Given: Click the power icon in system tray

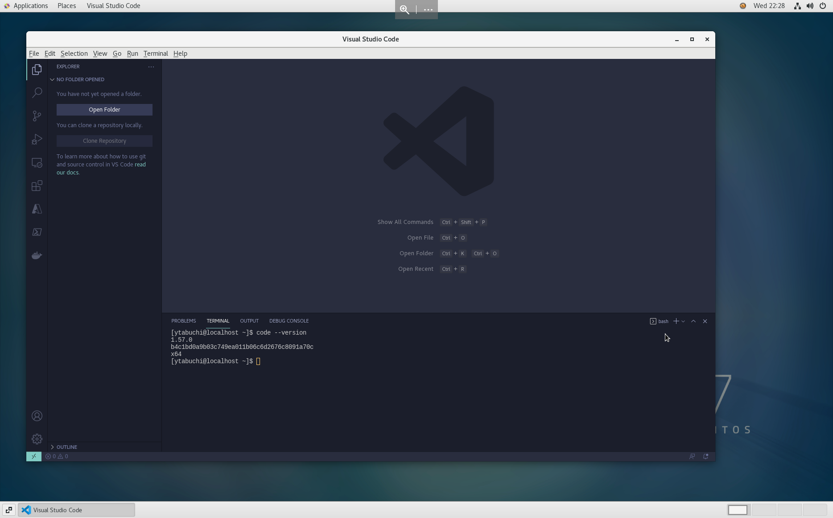Looking at the screenshot, I should [823, 6].
